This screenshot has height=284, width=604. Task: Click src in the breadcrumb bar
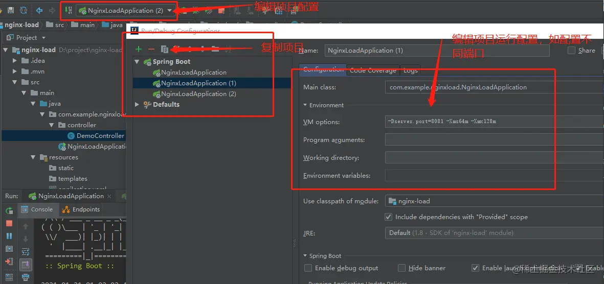pos(59,25)
